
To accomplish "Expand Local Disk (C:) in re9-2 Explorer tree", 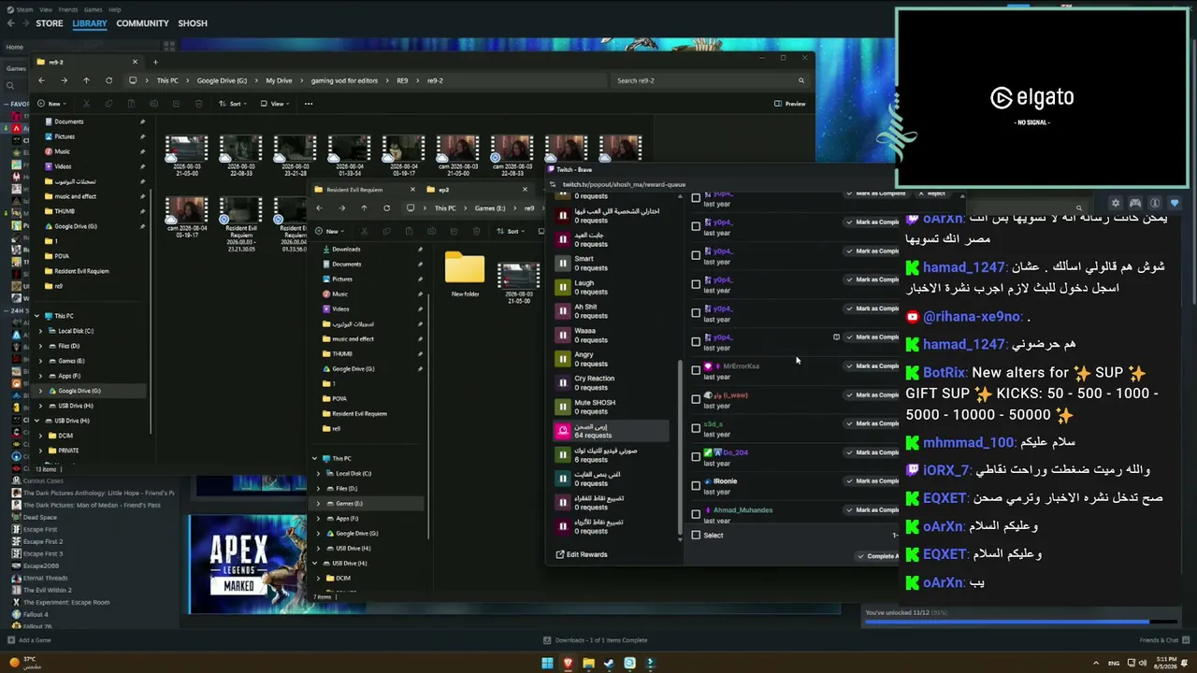I will tap(41, 331).
